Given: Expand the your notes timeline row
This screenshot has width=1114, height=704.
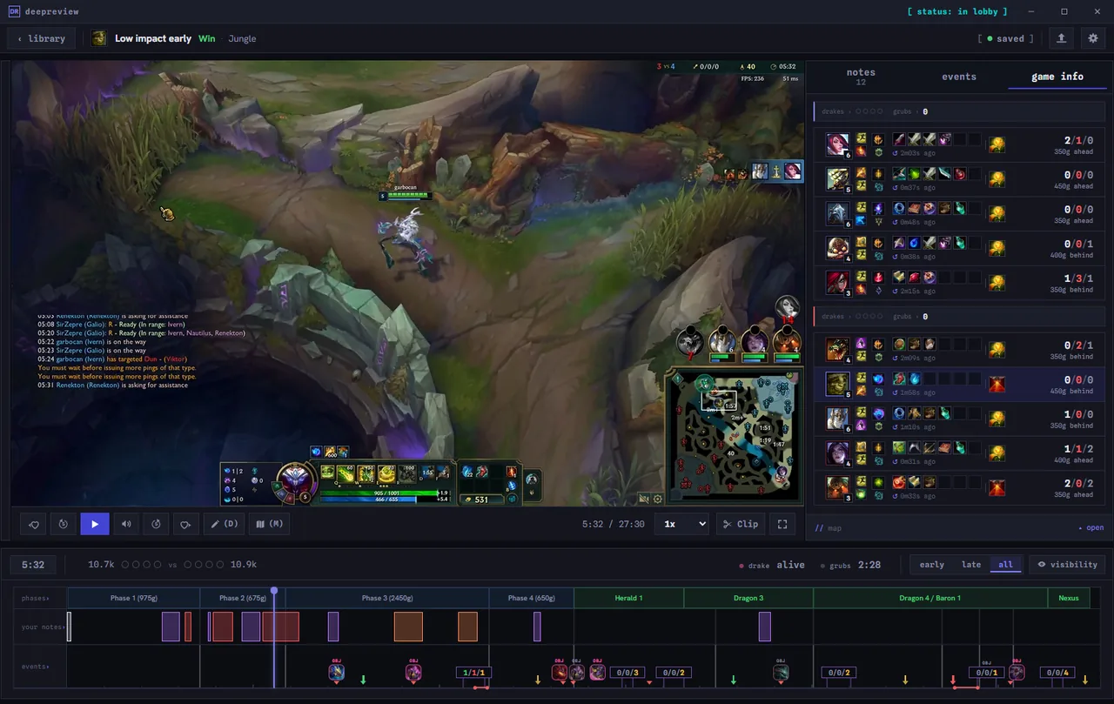Looking at the screenshot, I should (x=43, y=627).
